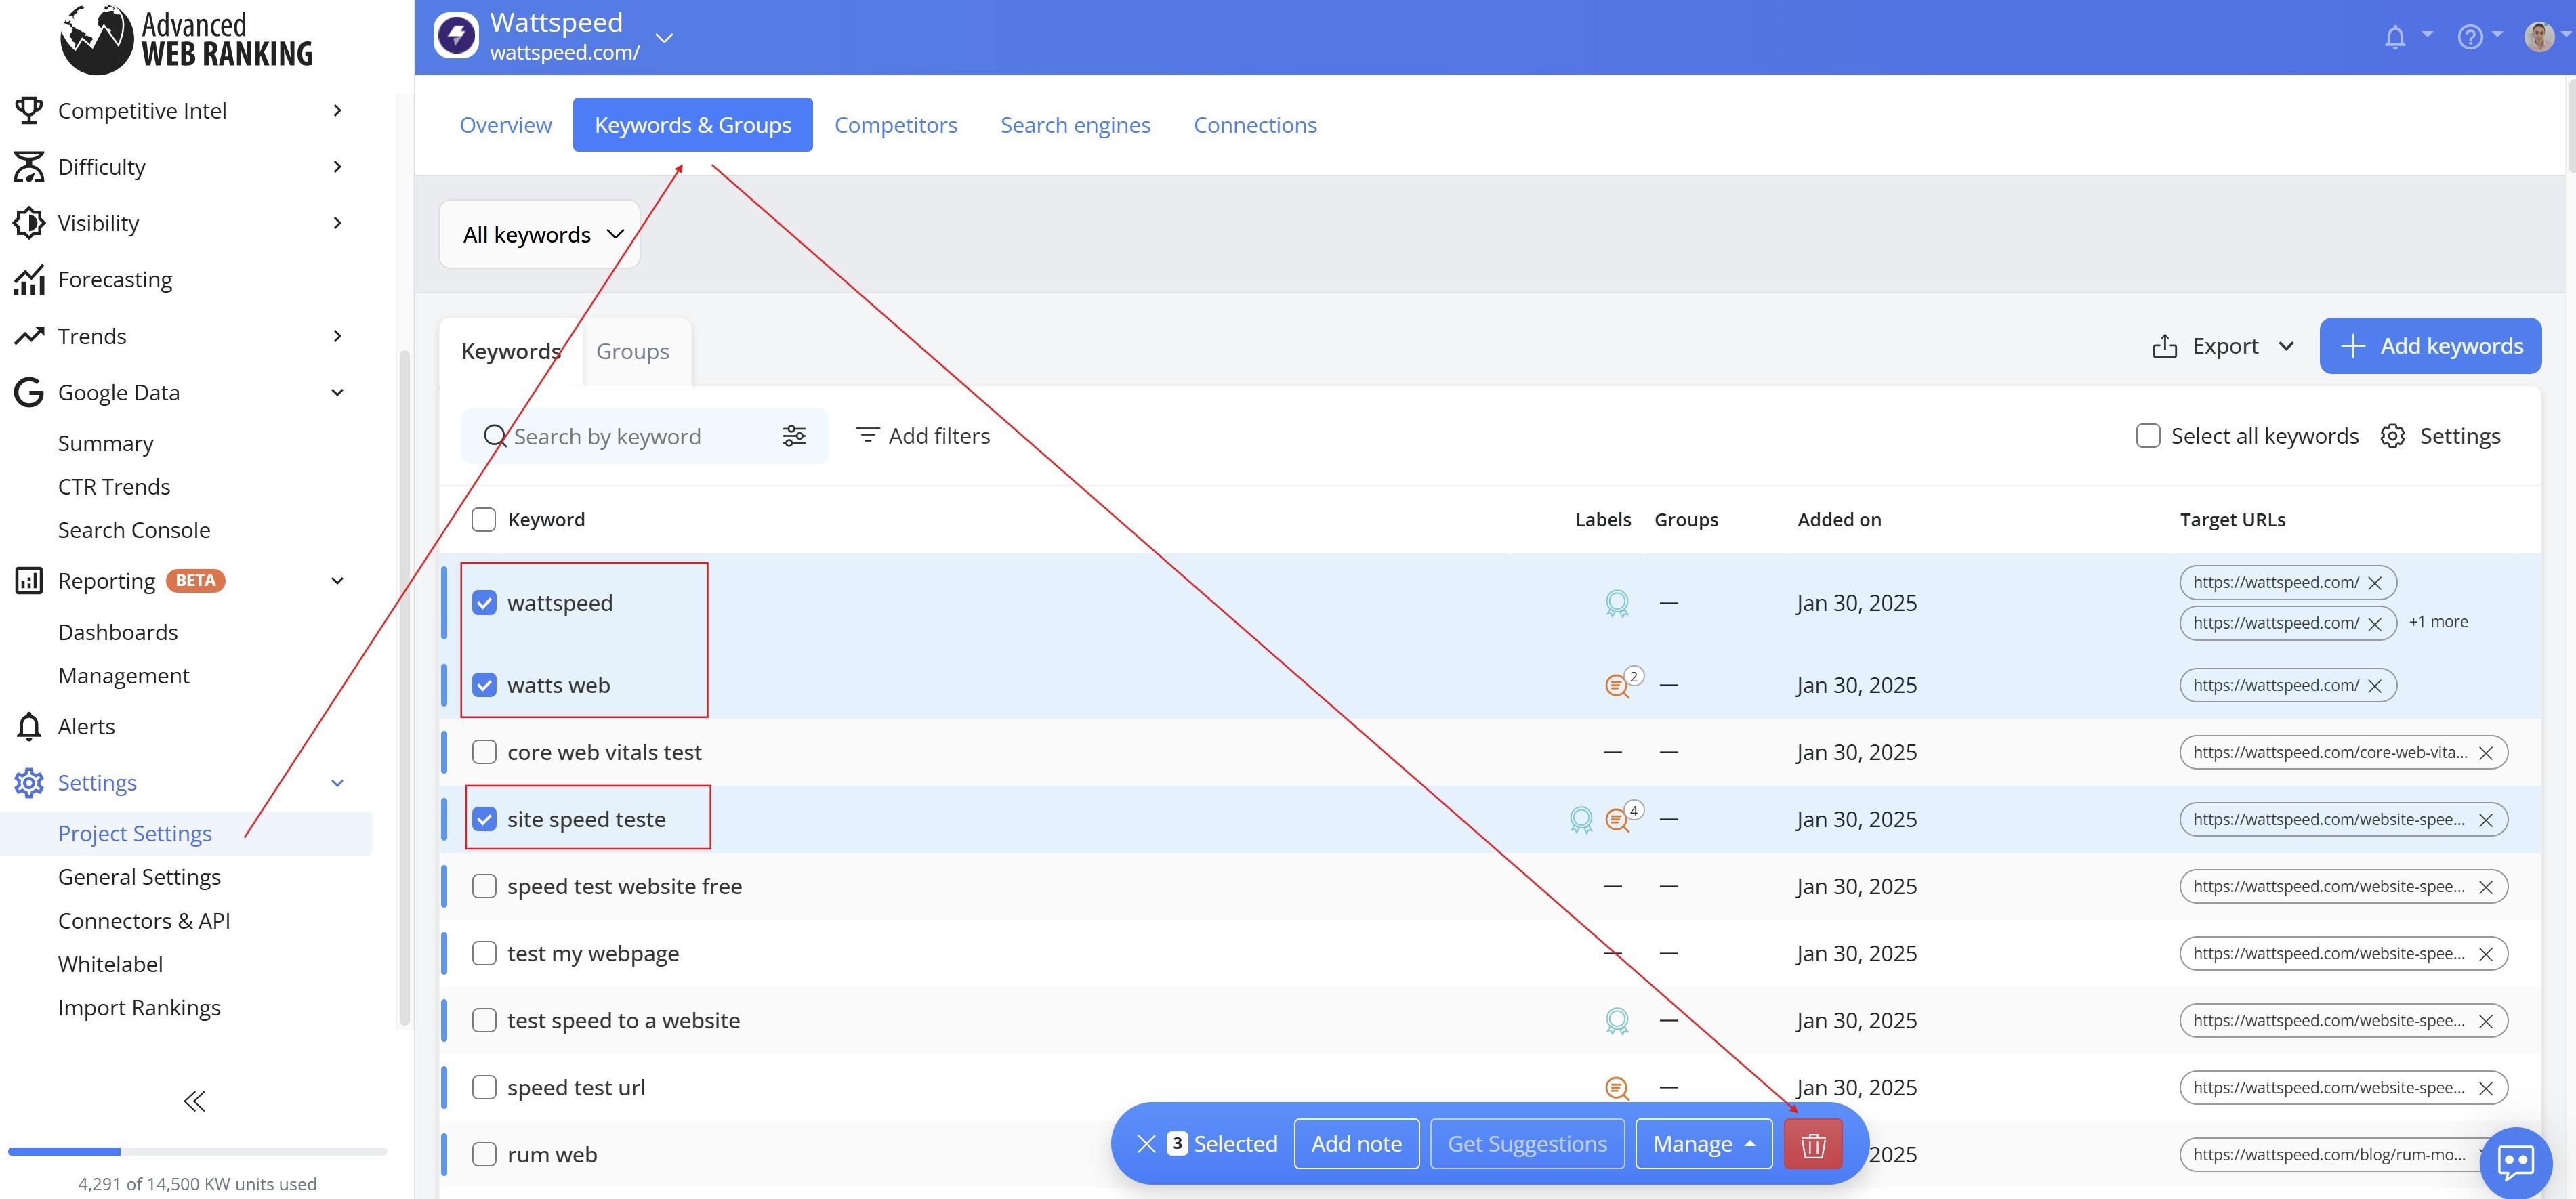Remove target URL chip for watts web

coord(2375,686)
